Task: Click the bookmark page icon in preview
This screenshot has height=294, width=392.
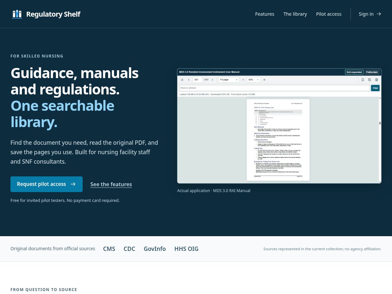Action: (x=363, y=80)
